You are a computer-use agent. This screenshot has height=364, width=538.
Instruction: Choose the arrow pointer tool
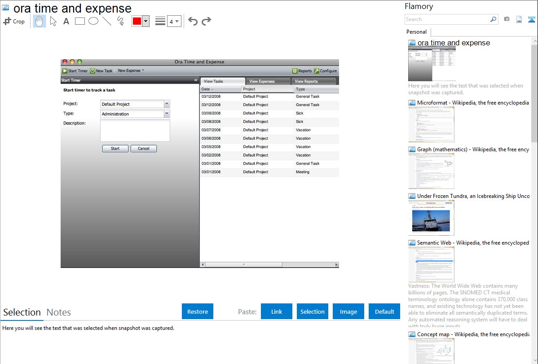click(x=53, y=21)
